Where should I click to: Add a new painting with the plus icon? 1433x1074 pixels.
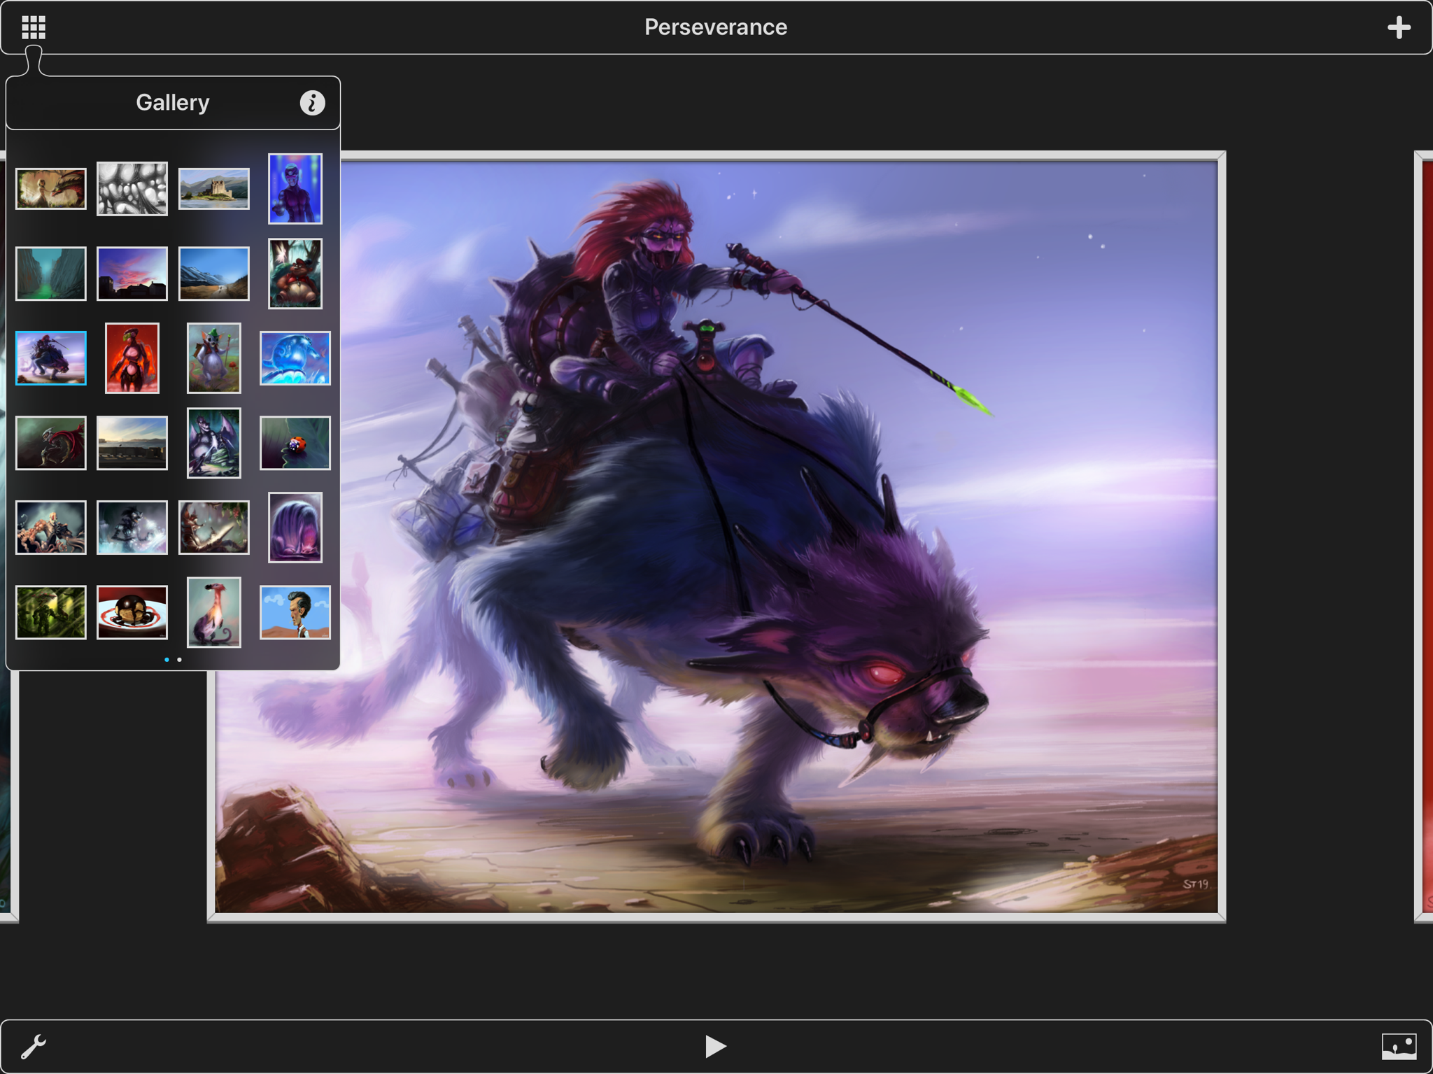(1399, 28)
